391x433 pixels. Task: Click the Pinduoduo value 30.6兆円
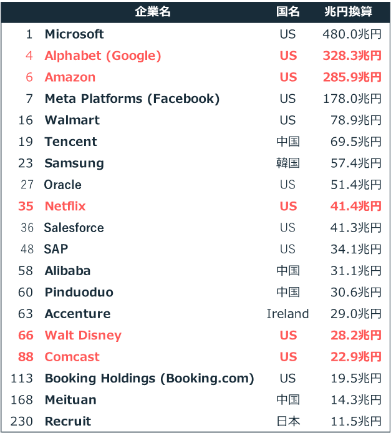(356, 292)
